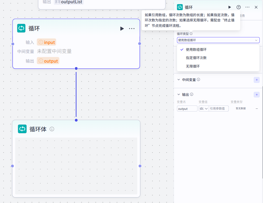
Task: Choose 指定循环次数 from the list
Action: (x=196, y=58)
